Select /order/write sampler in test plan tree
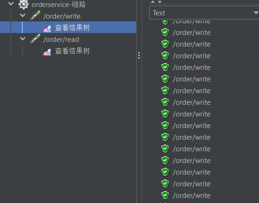Screen dimensions: 259x203 [62, 16]
